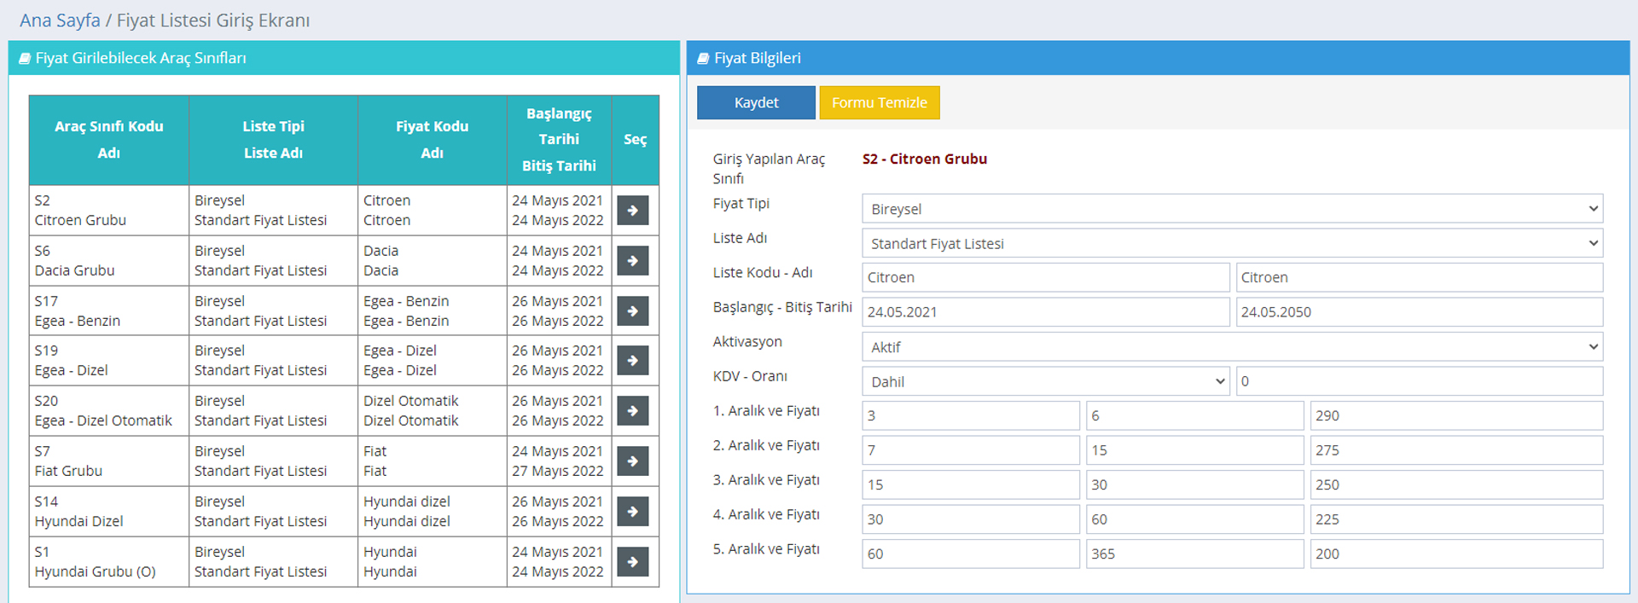Image resolution: width=1638 pixels, height=603 pixels.
Task: Click 3. Aralık price field 250
Action: [1456, 484]
